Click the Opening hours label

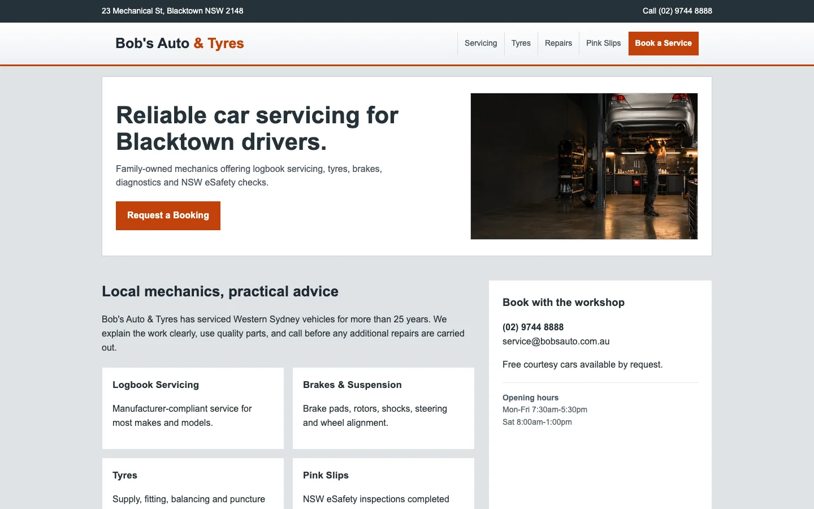530,398
